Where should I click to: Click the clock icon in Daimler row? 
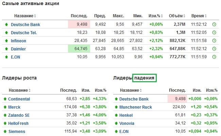pyautogui.click(x=214, y=49)
